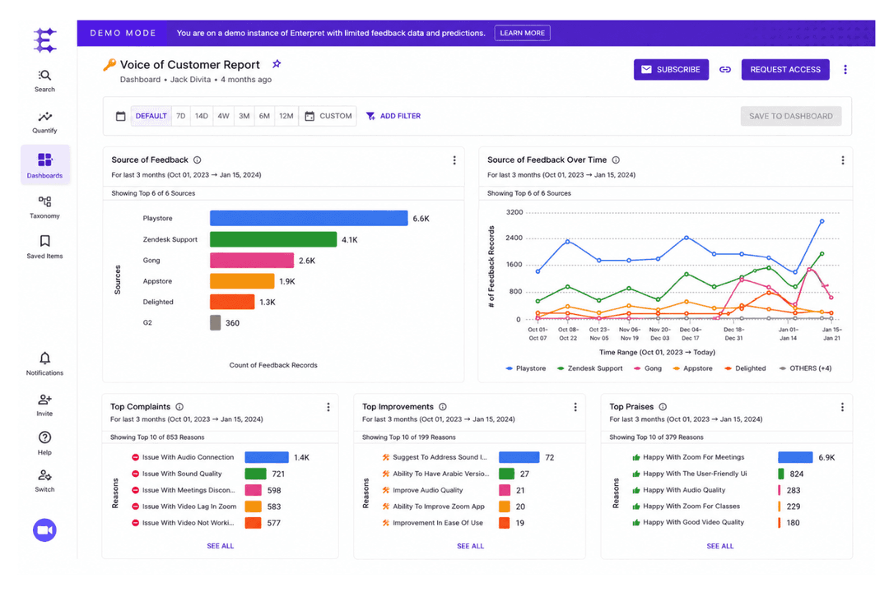Open Top Improvements card options menu
This screenshot has height=592, width=889.
tap(575, 407)
